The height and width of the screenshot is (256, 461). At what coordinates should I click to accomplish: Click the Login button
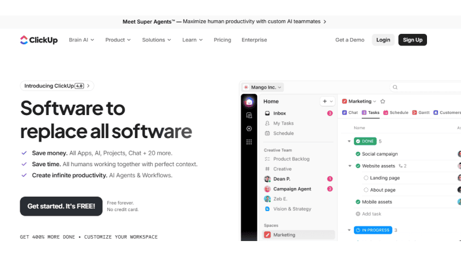click(x=383, y=40)
